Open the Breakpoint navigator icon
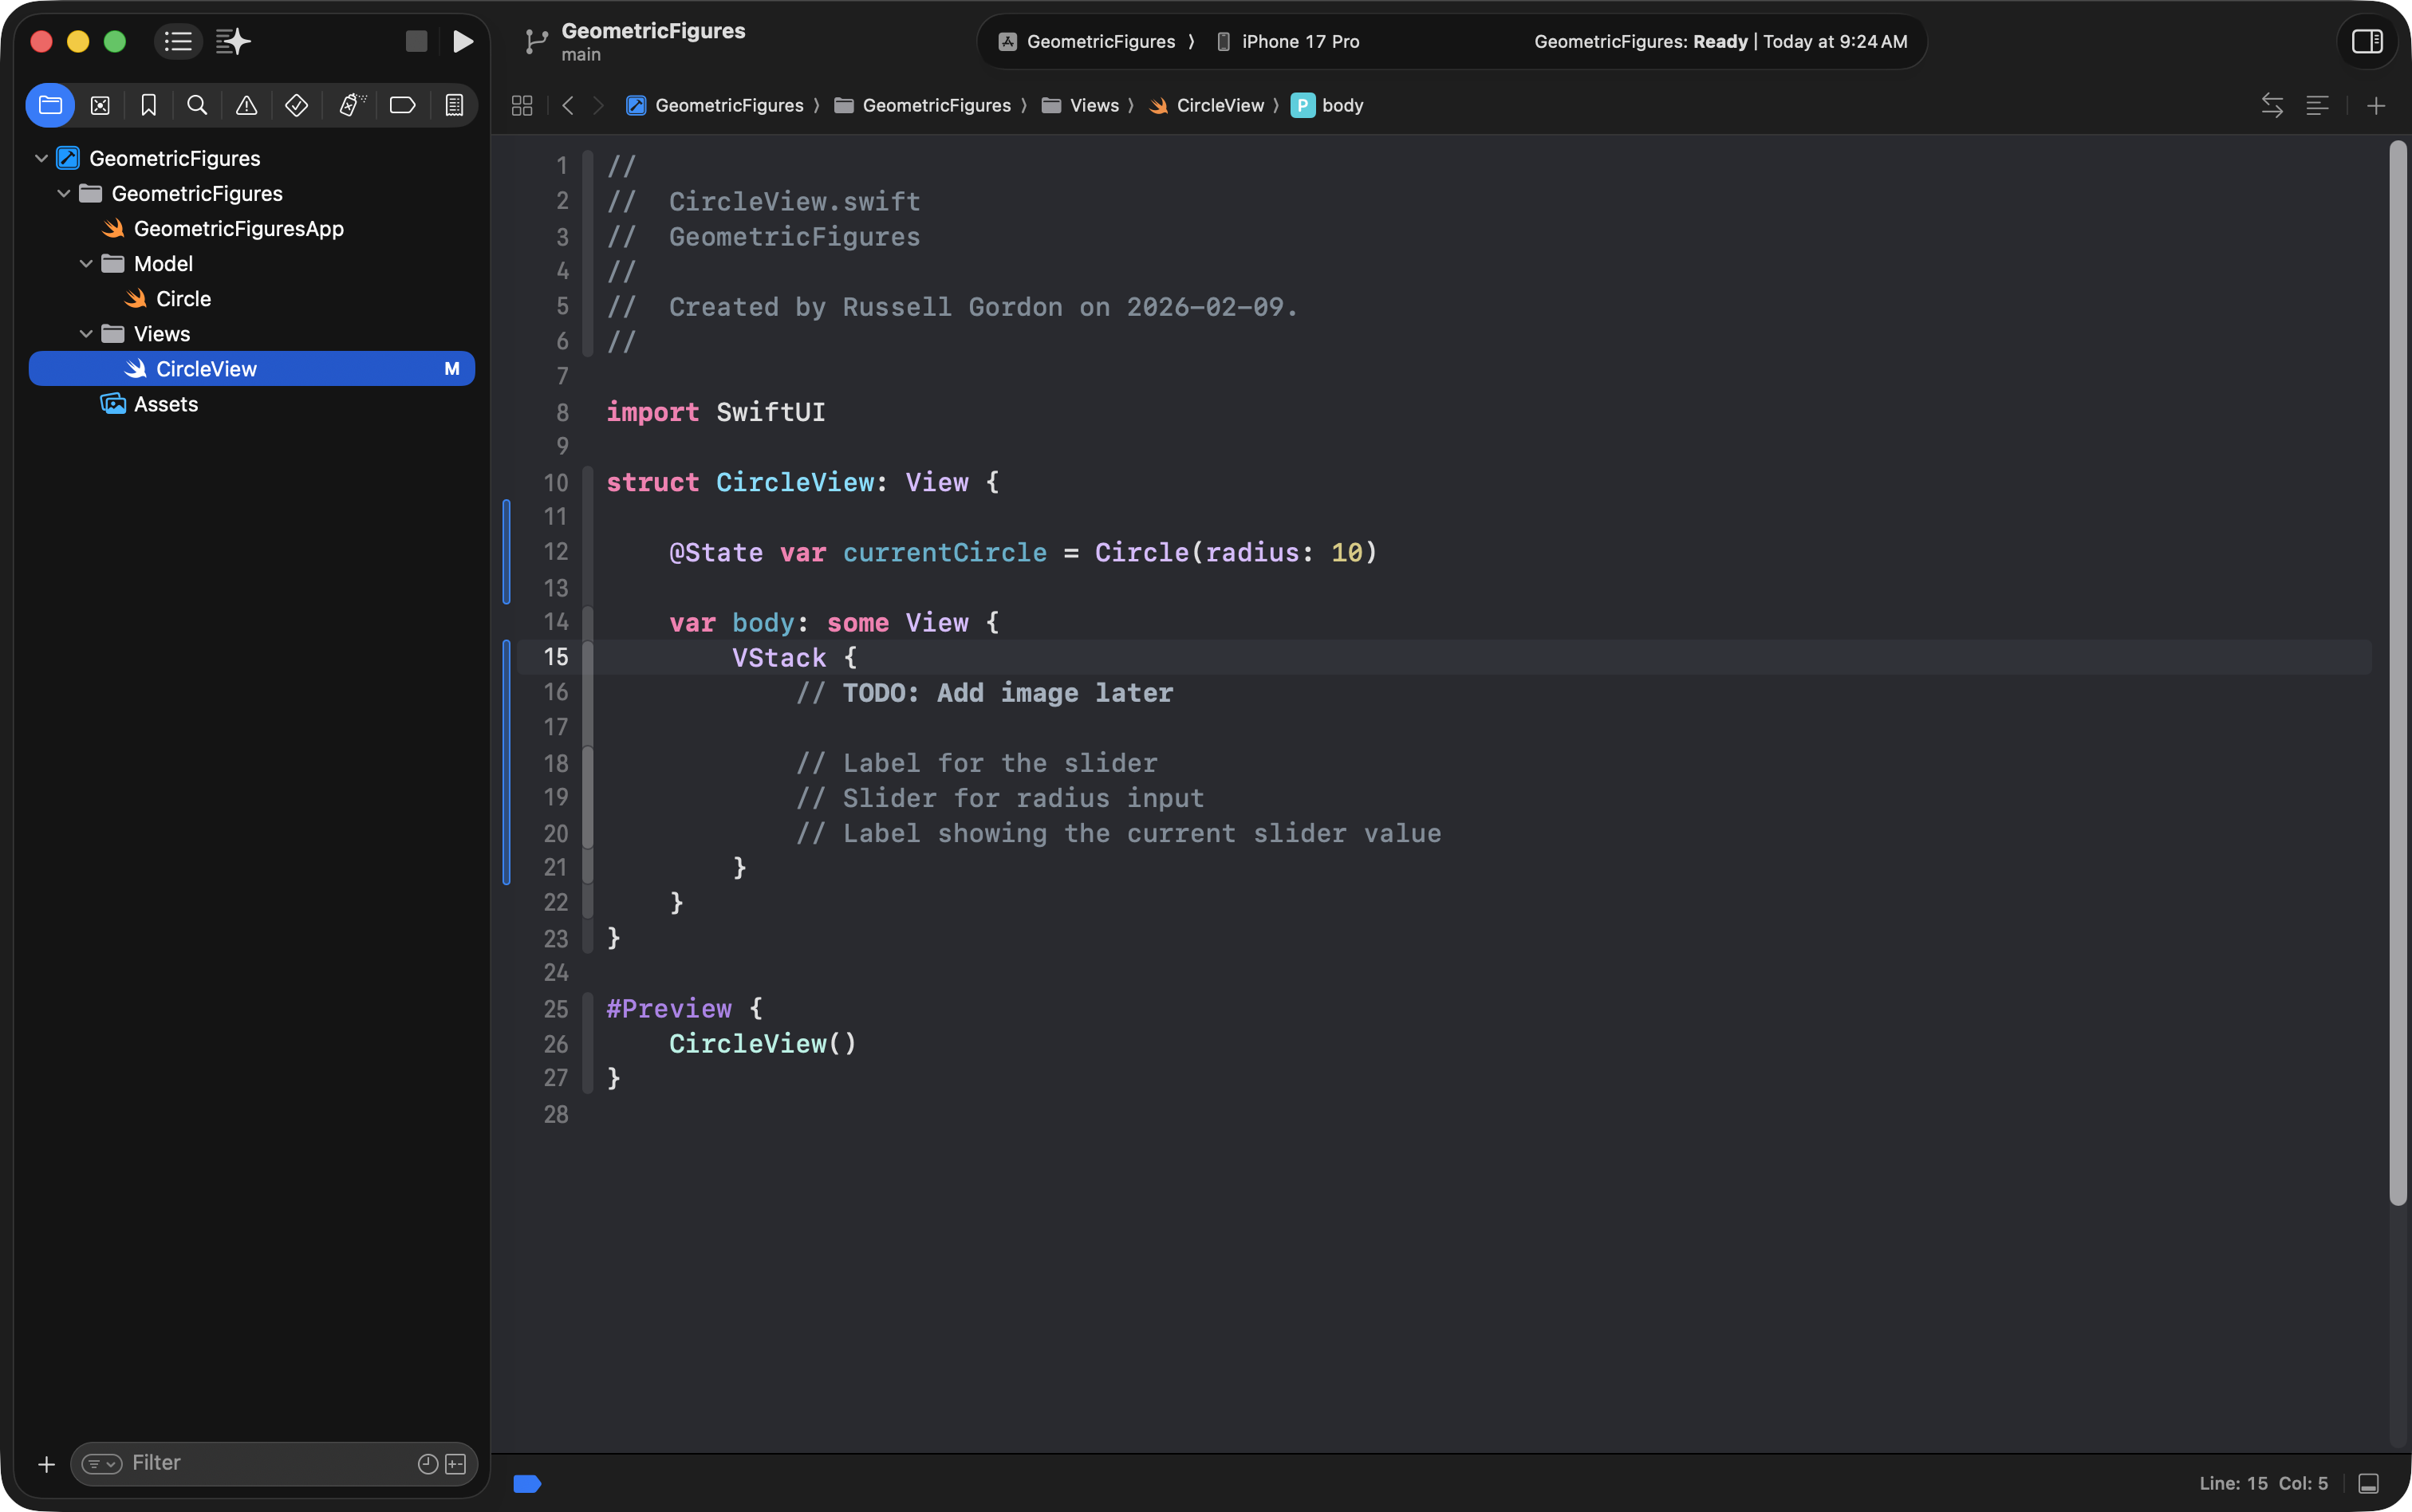The height and width of the screenshot is (1512, 2412). coord(402,105)
